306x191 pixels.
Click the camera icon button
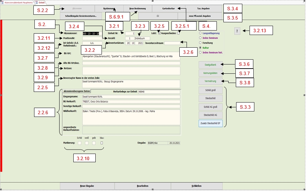(158, 16)
